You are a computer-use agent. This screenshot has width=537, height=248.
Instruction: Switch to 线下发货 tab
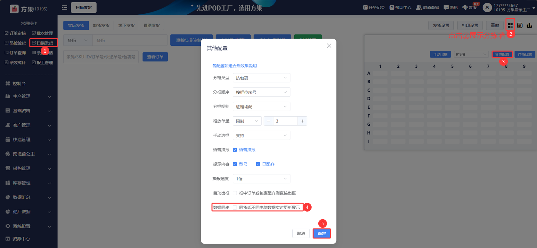coord(126,25)
